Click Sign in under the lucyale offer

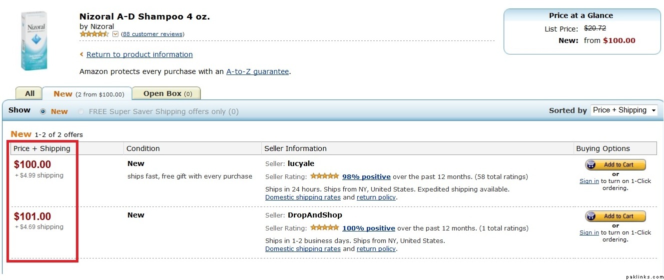(589, 181)
